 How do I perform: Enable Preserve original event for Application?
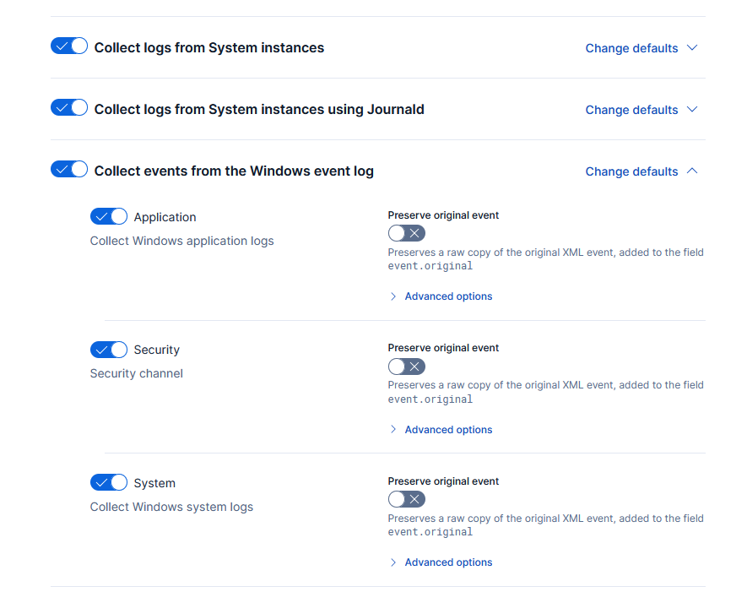coord(406,233)
